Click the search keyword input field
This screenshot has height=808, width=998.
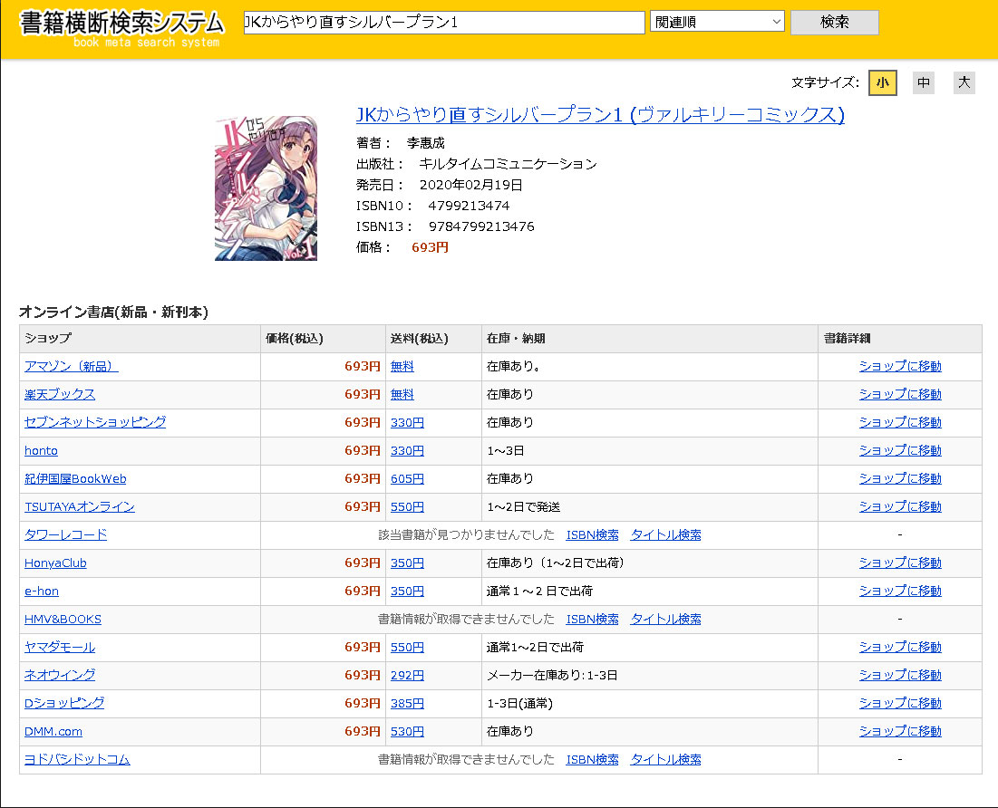(x=444, y=23)
